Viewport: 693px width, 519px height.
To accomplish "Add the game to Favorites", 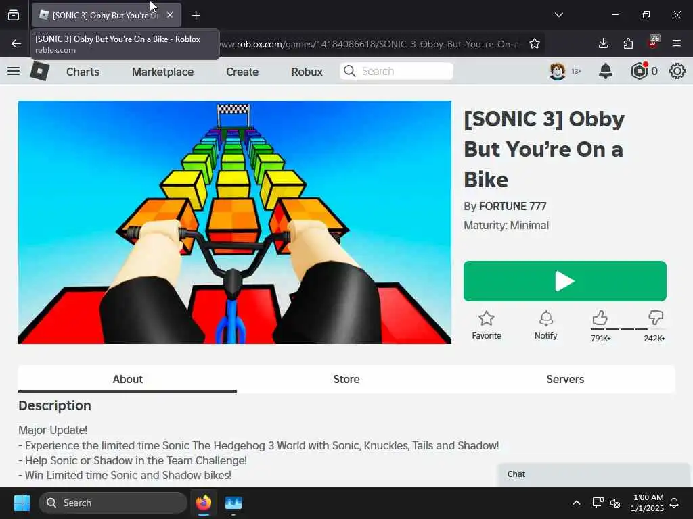I will 486,325.
